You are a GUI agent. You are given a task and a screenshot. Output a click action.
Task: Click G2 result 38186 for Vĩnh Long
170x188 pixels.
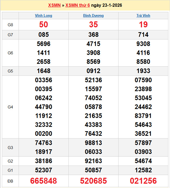click(44, 161)
